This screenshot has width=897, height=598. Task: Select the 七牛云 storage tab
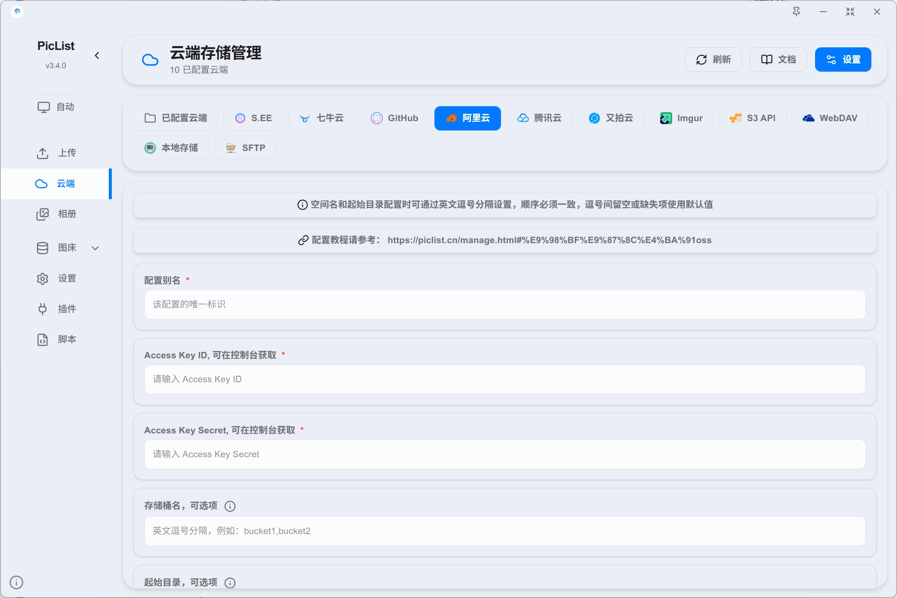(x=321, y=118)
